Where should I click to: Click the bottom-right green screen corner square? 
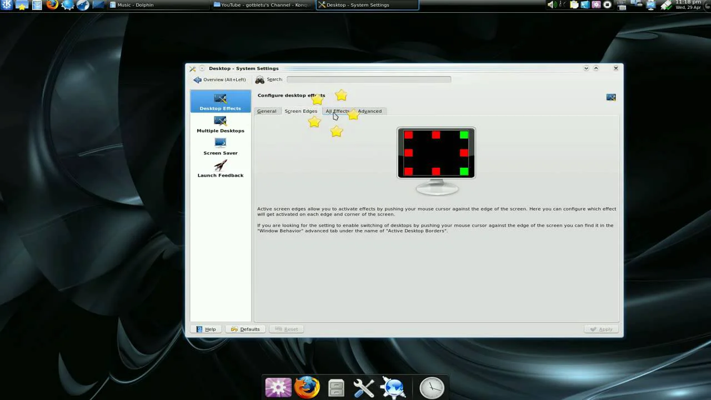coord(464,172)
